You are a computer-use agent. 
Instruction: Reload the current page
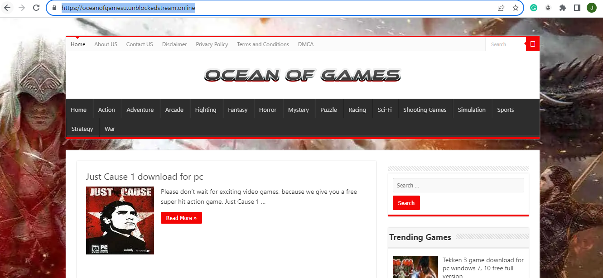pyautogui.click(x=36, y=8)
